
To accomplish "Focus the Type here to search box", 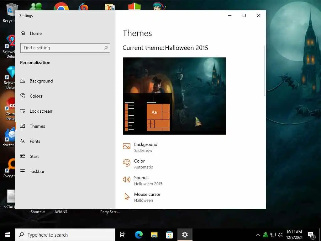I will click(x=65, y=235).
